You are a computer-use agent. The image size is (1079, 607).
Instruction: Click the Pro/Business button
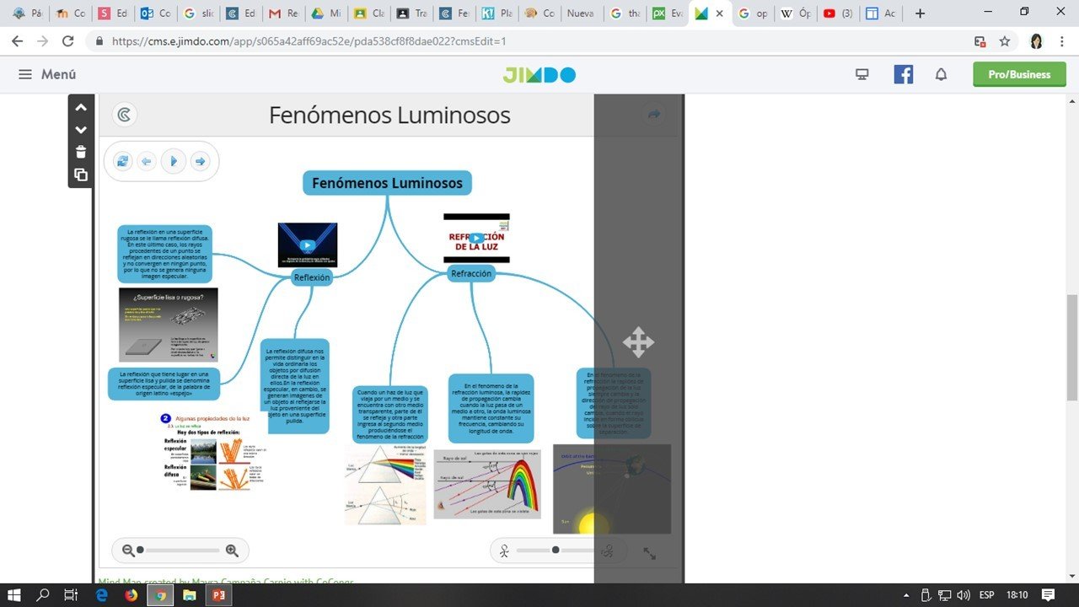(1019, 74)
